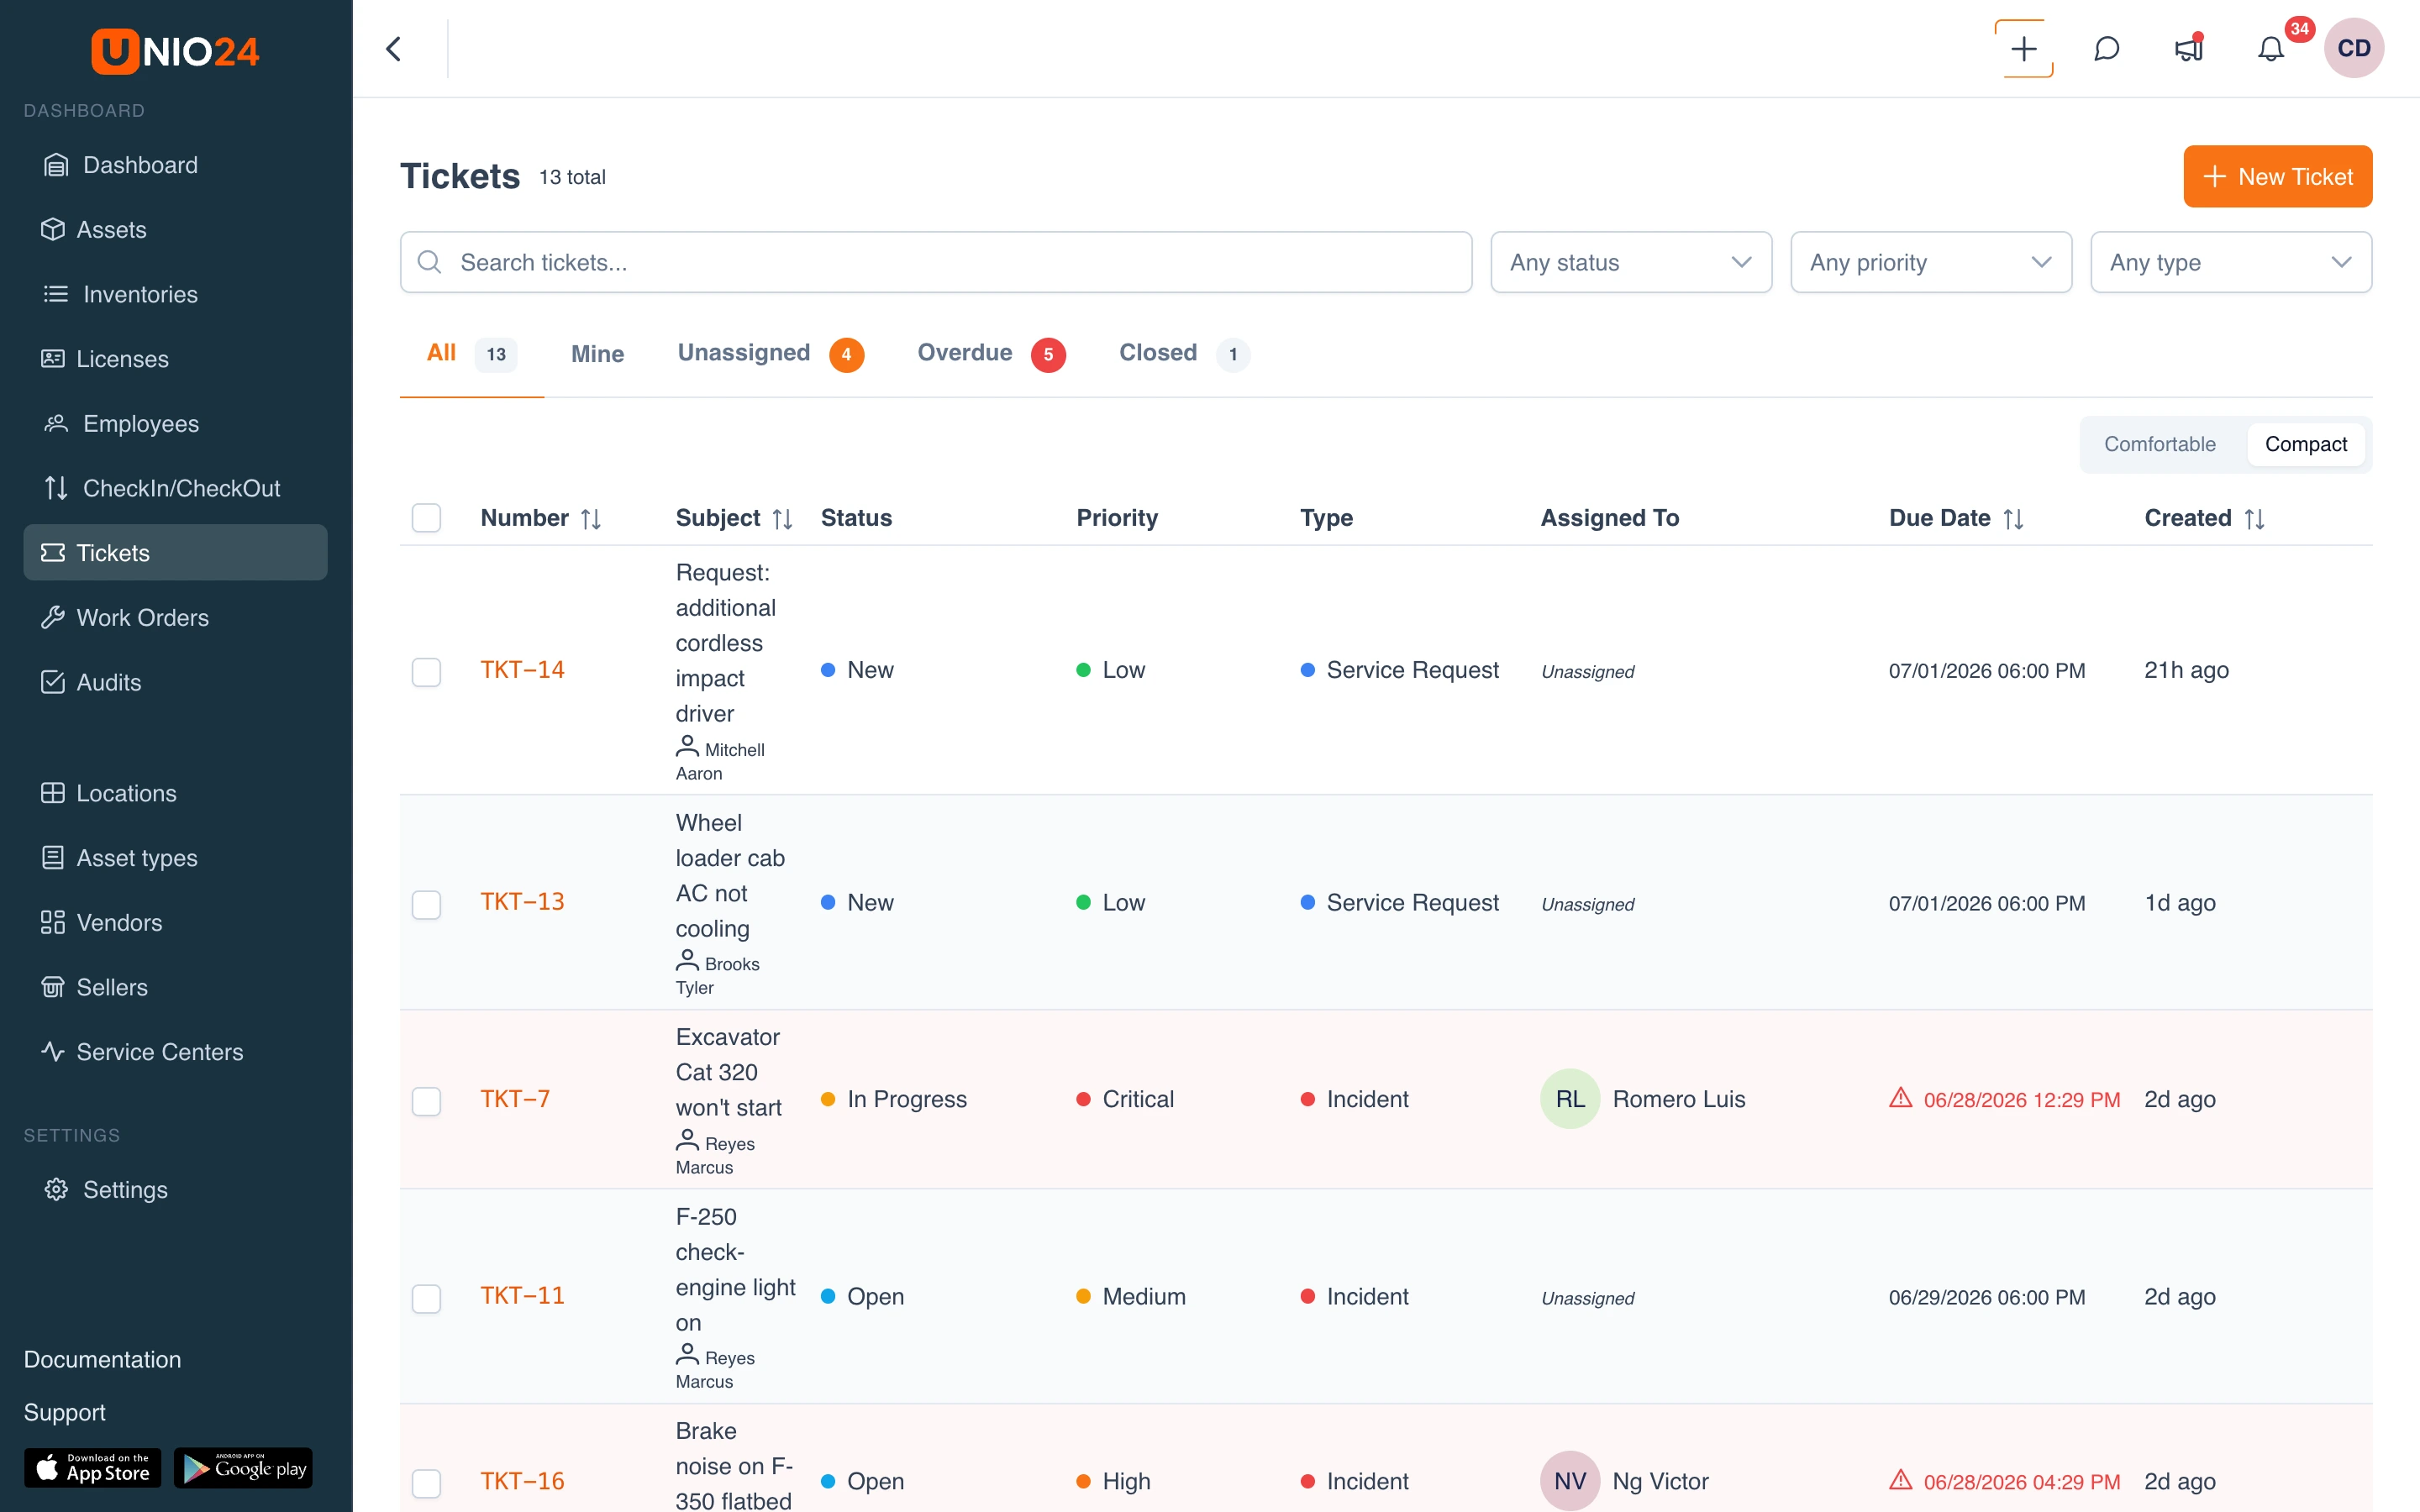
Task: Click the New Ticket button
Action: coord(2277,177)
